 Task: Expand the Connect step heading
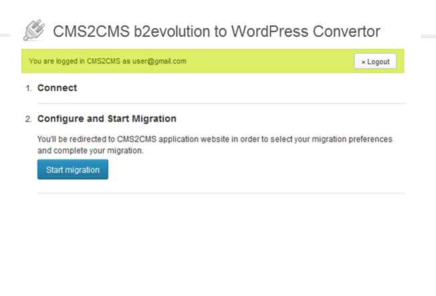click(57, 88)
